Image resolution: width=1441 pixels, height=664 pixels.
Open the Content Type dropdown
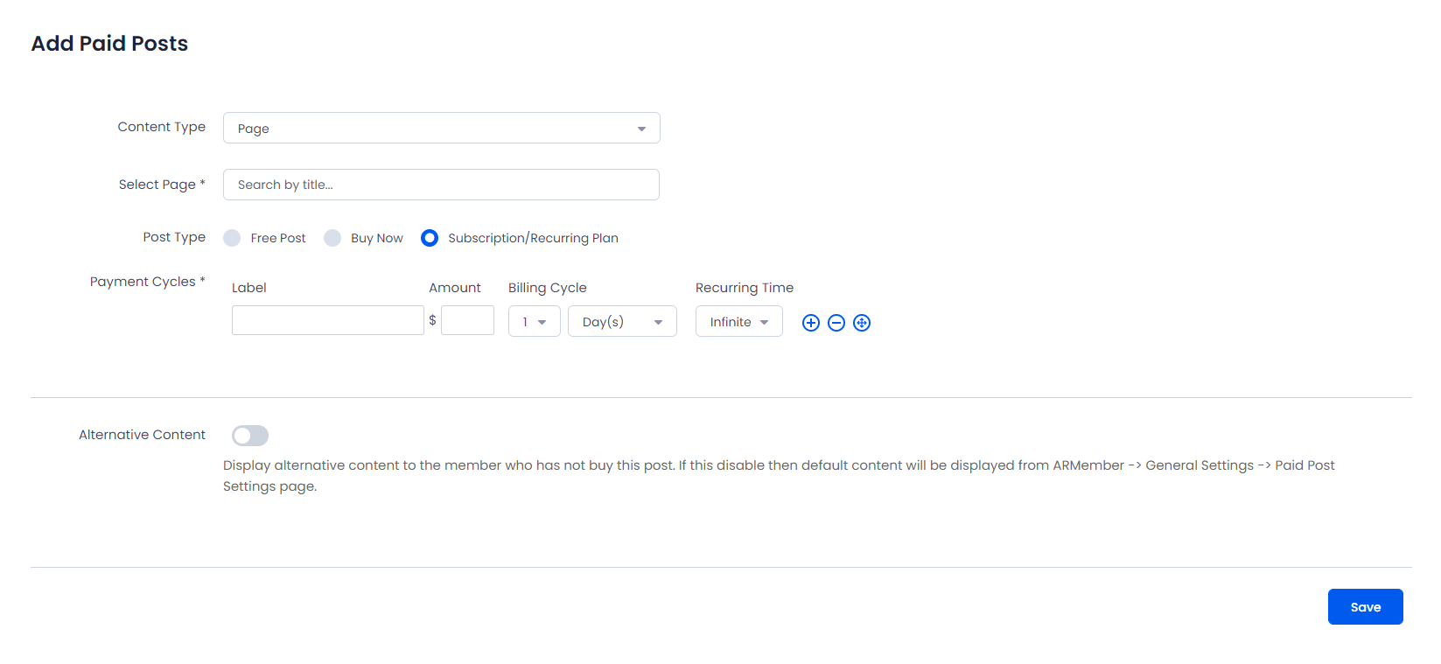click(x=442, y=128)
